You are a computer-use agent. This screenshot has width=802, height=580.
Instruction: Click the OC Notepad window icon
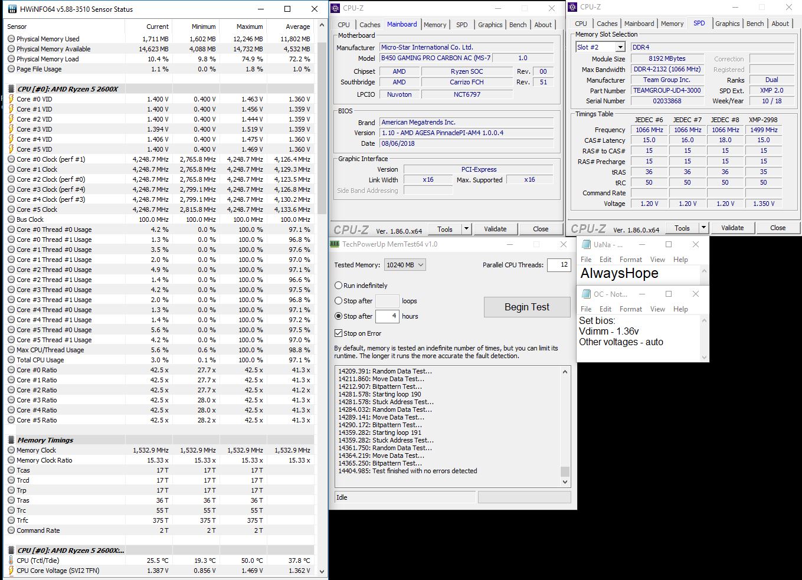587,294
